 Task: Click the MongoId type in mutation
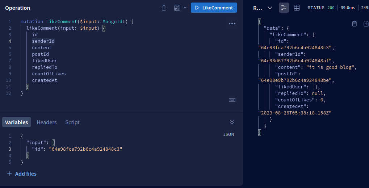pos(112,22)
